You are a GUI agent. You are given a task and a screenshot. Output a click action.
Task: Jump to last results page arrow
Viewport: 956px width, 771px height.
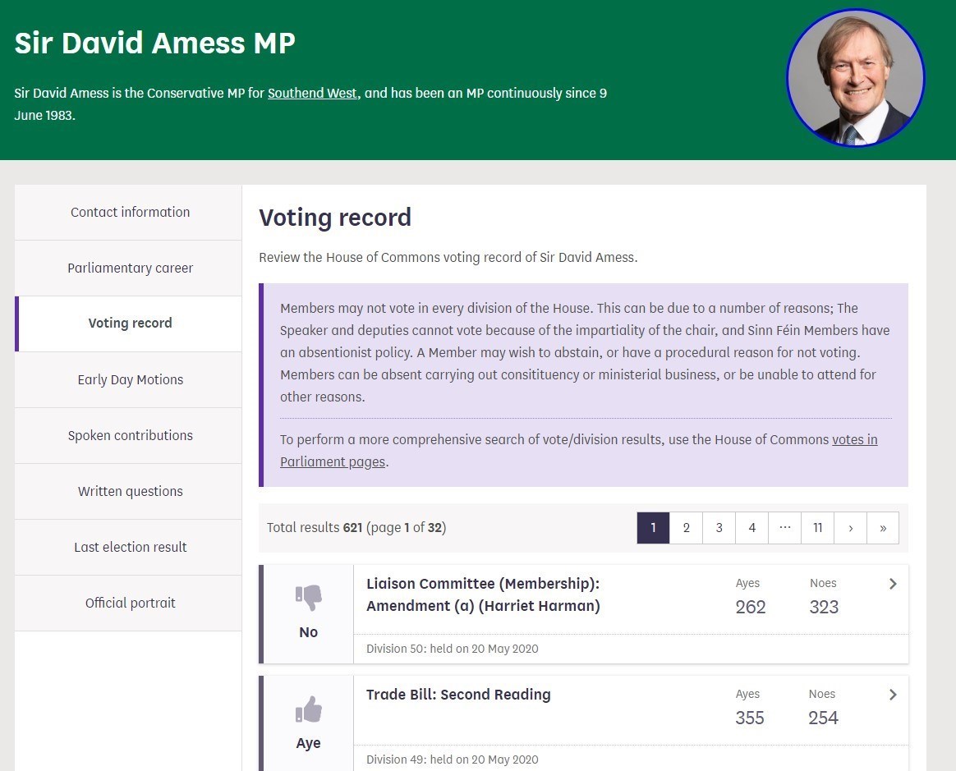click(x=883, y=528)
